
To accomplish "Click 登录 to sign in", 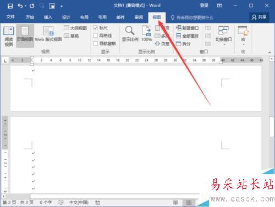I will coord(204,5).
